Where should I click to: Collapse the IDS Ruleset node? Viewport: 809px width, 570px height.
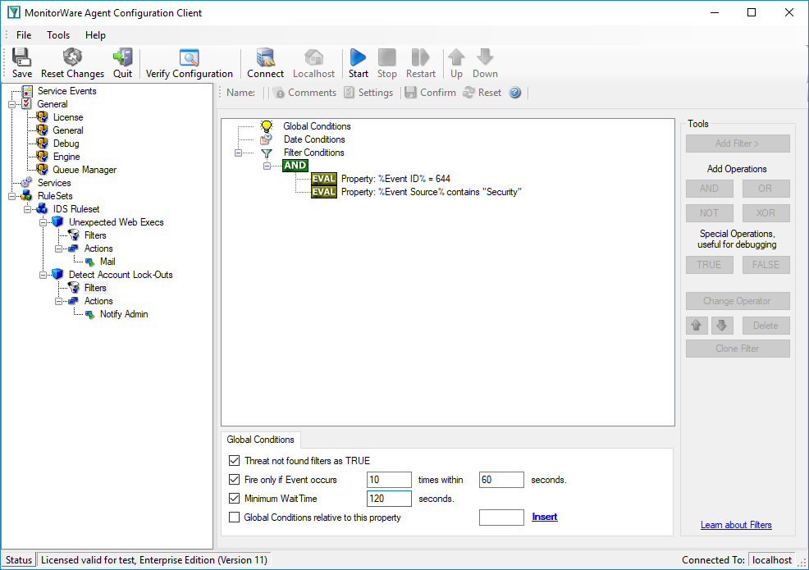tap(27, 209)
